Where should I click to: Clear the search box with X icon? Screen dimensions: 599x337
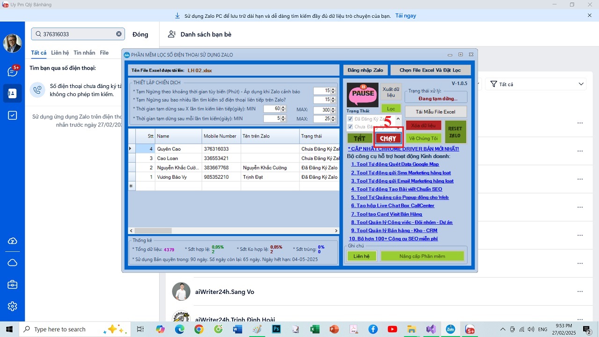(119, 34)
